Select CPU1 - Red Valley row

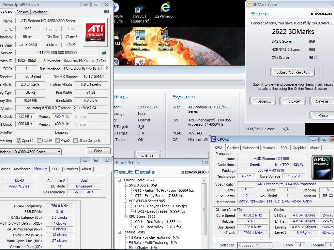(158, 222)
